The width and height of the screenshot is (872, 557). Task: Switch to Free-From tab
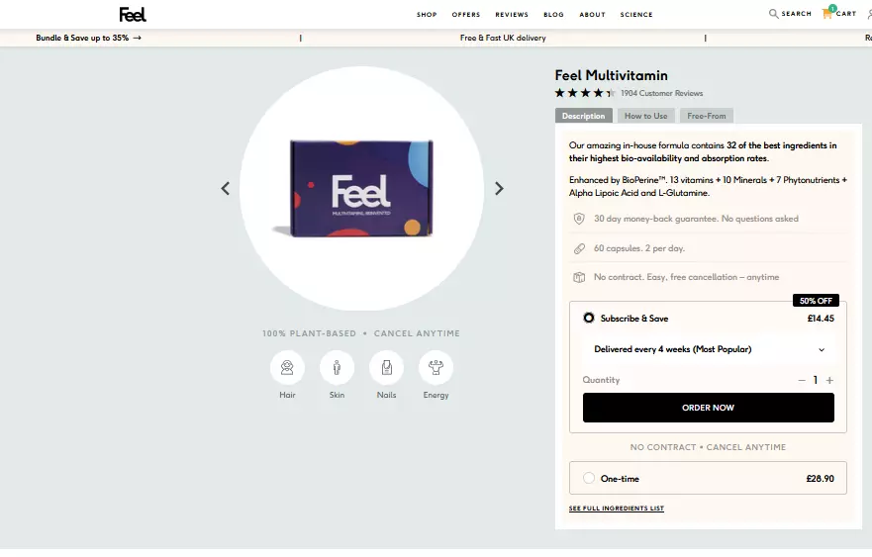coord(707,116)
